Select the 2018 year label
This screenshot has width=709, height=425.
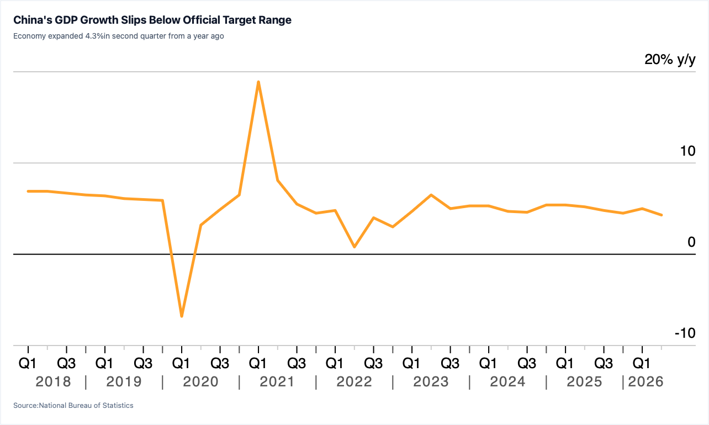[x=54, y=381]
